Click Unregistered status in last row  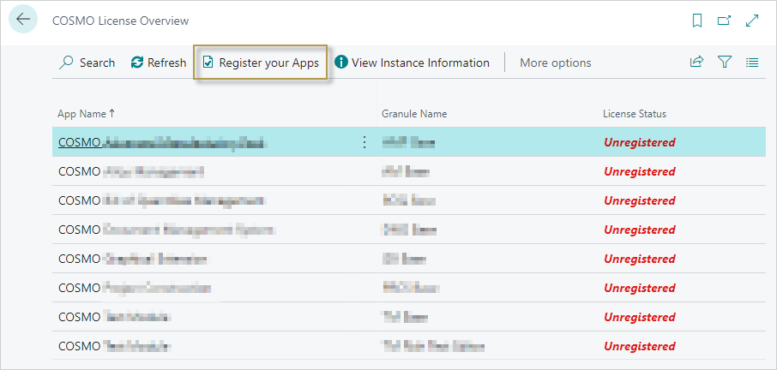pyautogui.click(x=639, y=347)
